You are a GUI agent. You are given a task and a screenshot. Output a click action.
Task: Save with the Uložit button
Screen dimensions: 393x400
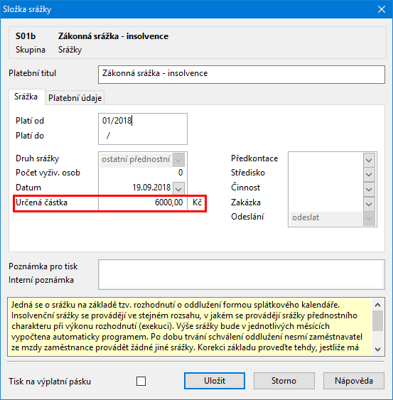(215, 381)
